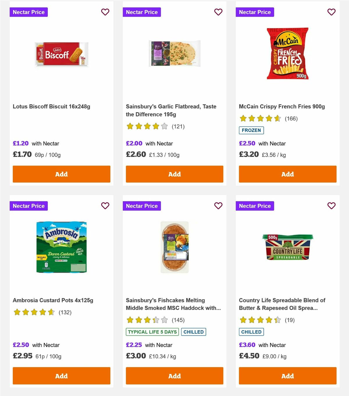
Task: Click the CHILLED tag on the fishcakes product
Action: 194,332
